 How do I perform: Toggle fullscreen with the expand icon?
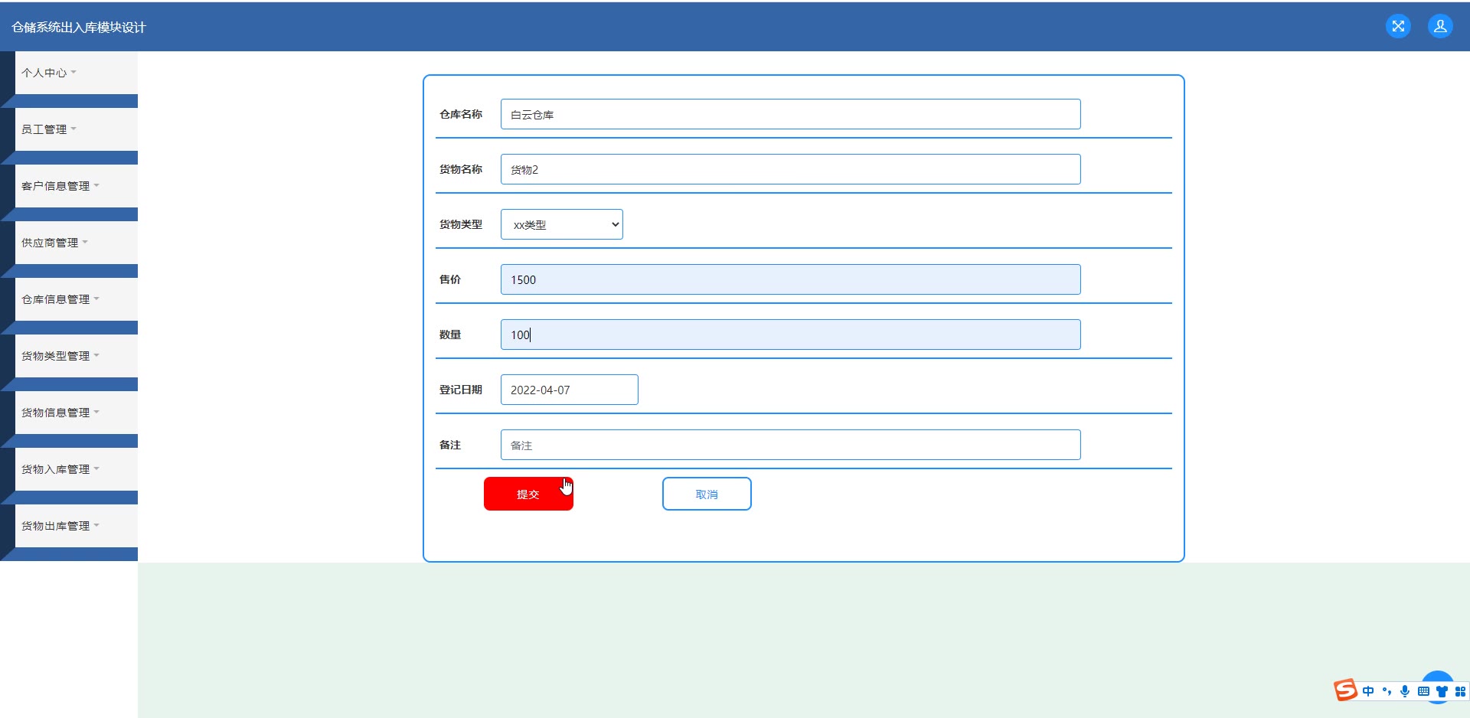(1398, 26)
